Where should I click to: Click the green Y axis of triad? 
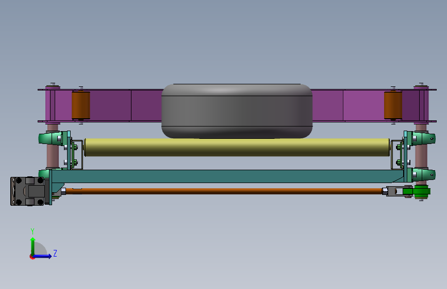point(33,246)
